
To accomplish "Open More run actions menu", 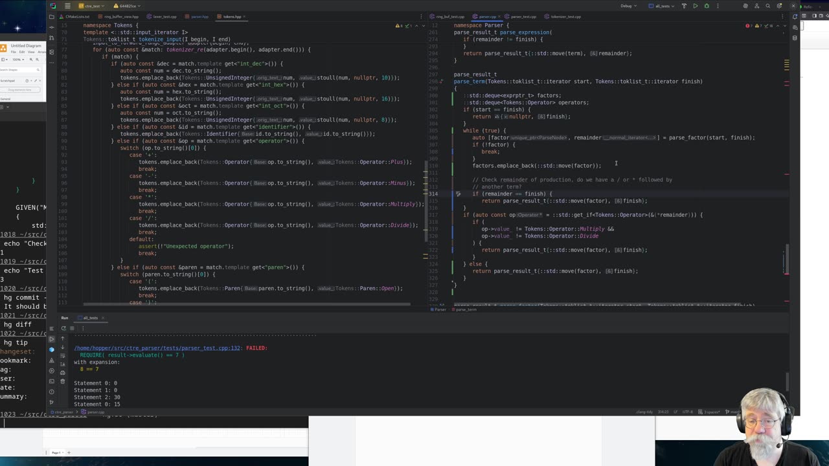I will pos(718,6).
